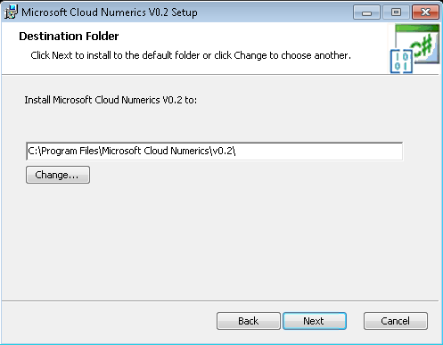443x345 pixels.
Task: Click the binary 1001 icon in the banner
Action: 401,62
